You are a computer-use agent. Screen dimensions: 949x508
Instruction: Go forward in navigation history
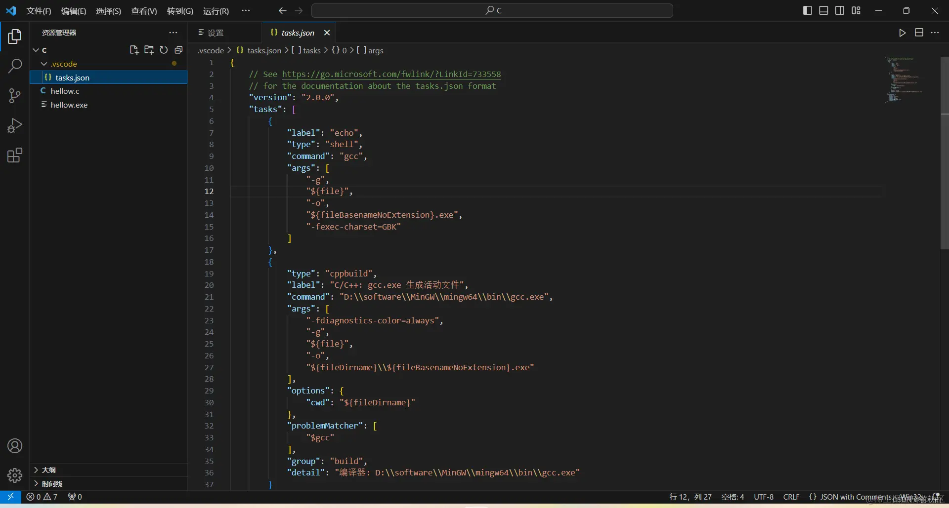pos(299,10)
